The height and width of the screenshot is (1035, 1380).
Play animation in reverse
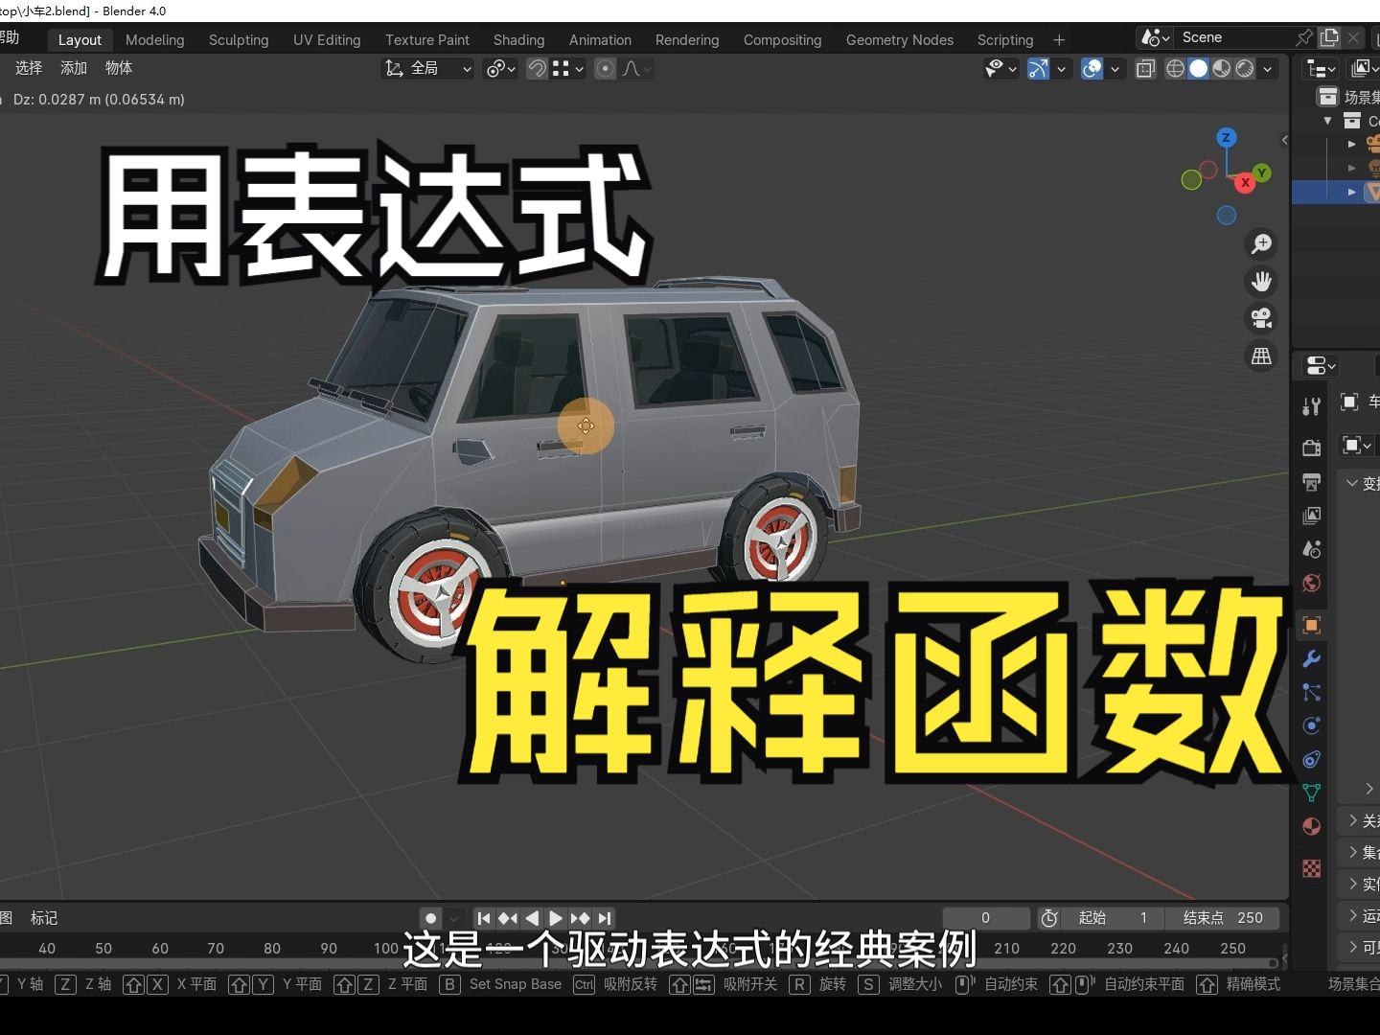532,918
